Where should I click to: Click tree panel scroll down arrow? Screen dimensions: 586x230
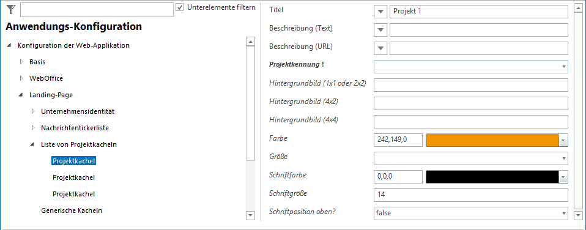(x=250, y=215)
